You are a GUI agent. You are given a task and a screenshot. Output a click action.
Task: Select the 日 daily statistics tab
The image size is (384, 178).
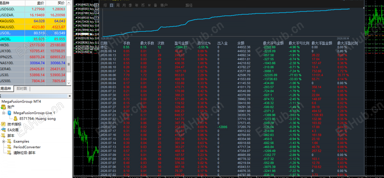[111, 5]
